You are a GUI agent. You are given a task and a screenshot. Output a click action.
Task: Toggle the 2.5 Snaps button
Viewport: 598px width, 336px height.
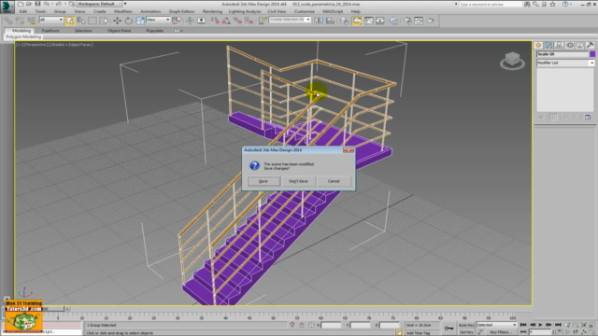tap(215, 21)
